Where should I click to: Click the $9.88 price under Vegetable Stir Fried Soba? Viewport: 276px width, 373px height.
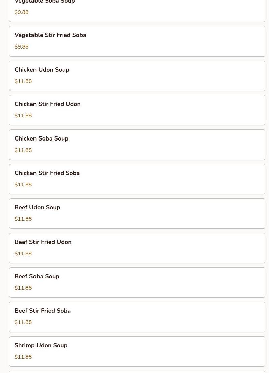point(22,47)
